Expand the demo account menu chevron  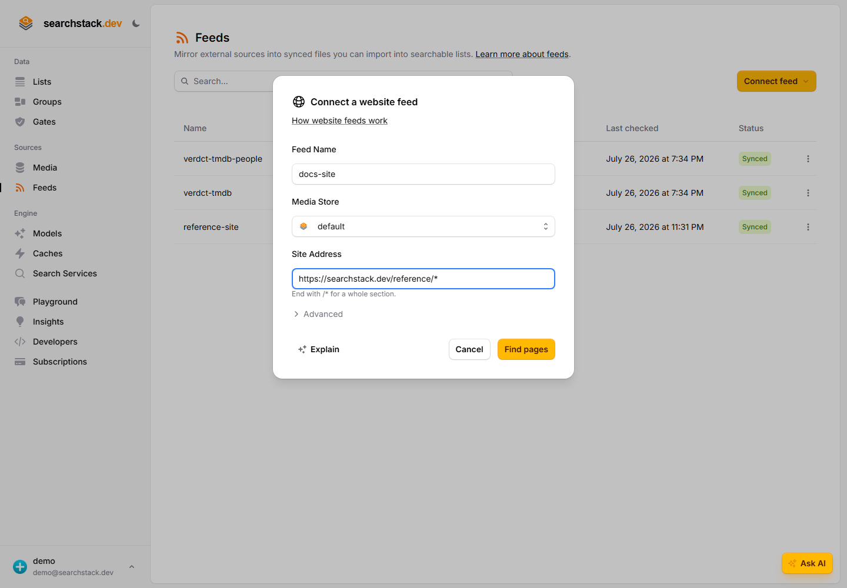click(x=132, y=567)
